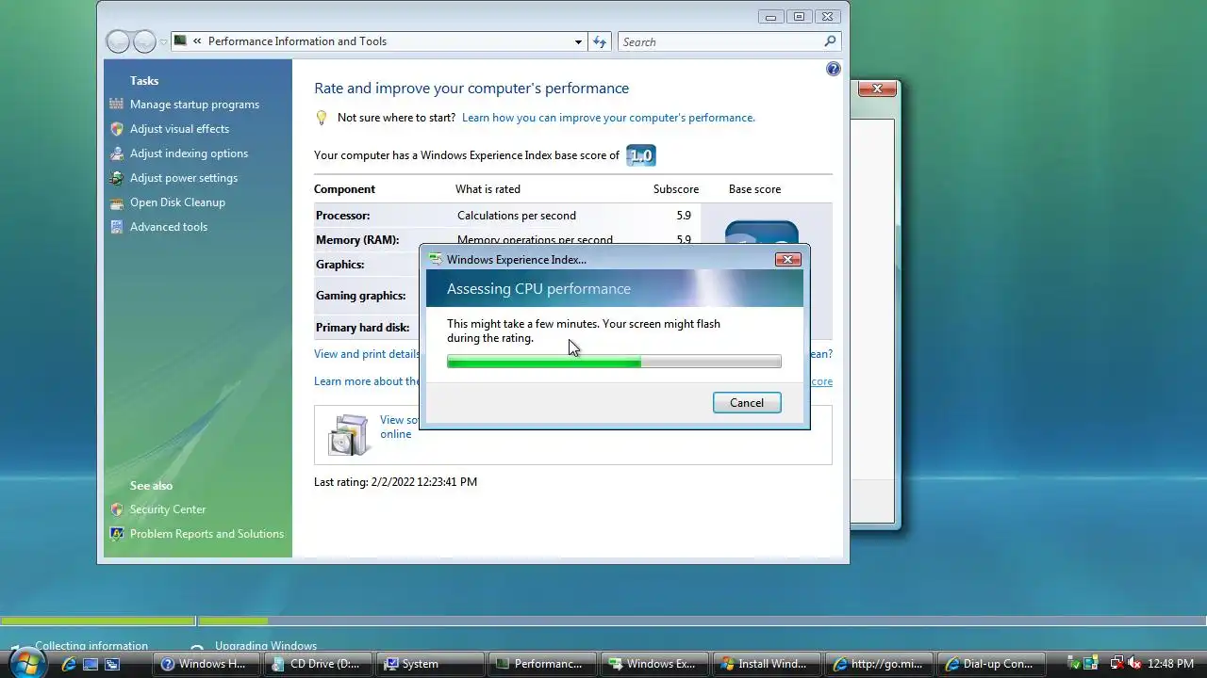Click Last rating date text
The height and width of the screenshot is (678, 1207).
coord(395,482)
